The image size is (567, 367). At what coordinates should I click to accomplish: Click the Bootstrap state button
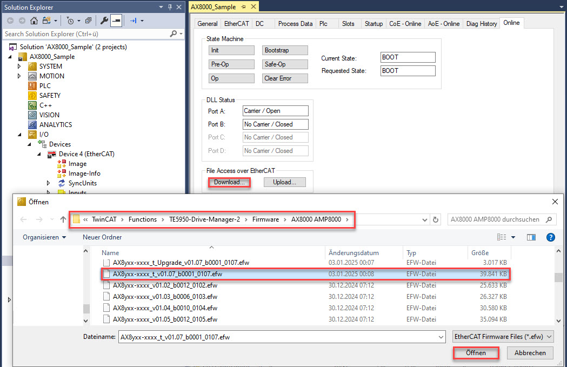tap(285, 50)
